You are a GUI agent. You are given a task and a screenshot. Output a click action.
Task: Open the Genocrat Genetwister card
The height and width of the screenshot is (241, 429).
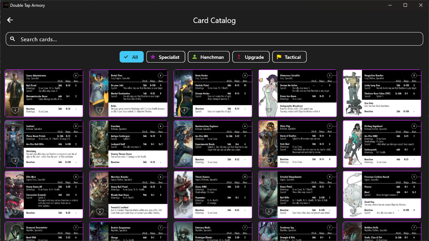pyautogui.click(x=44, y=231)
